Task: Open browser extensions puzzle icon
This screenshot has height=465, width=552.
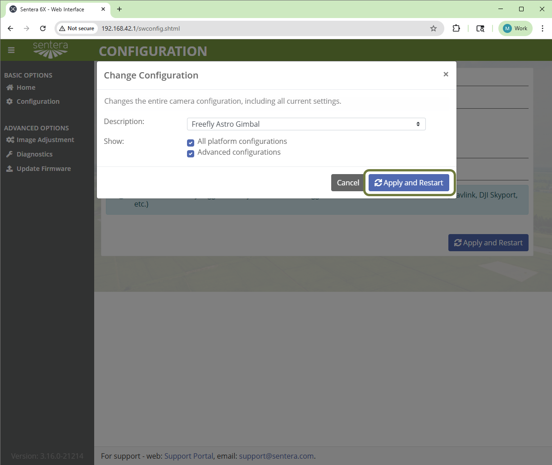Action: click(456, 28)
